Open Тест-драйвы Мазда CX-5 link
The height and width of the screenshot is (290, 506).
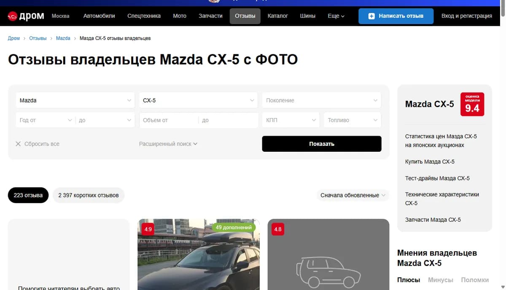pyautogui.click(x=437, y=178)
